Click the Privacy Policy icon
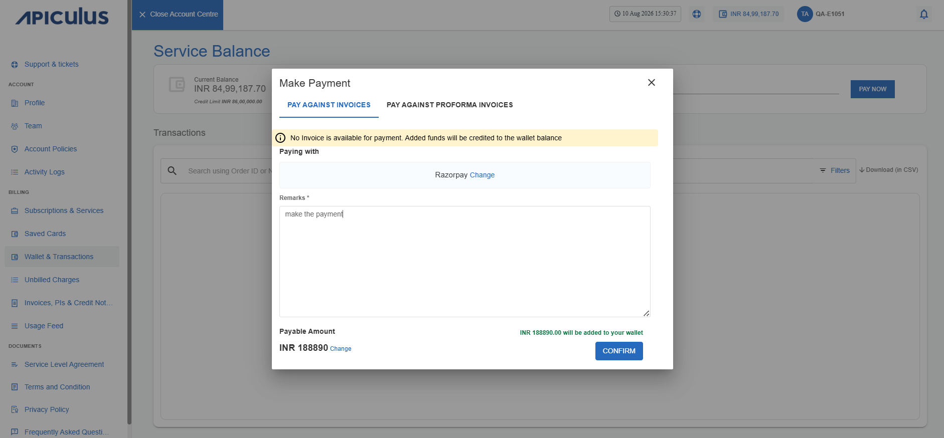This screenshot has width=944, height=438. [x=15, y=410]
